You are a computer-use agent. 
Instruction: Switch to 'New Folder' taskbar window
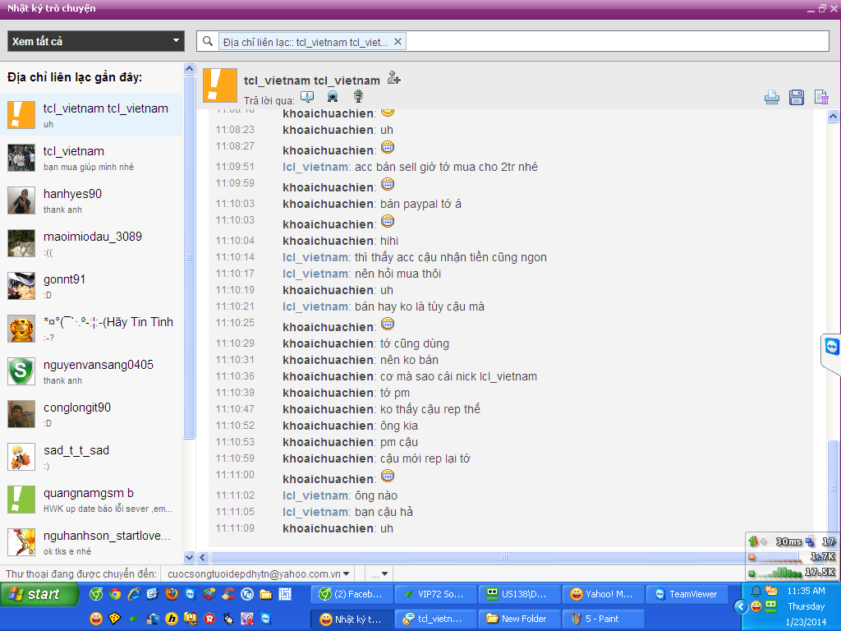(x=519, y=619)
